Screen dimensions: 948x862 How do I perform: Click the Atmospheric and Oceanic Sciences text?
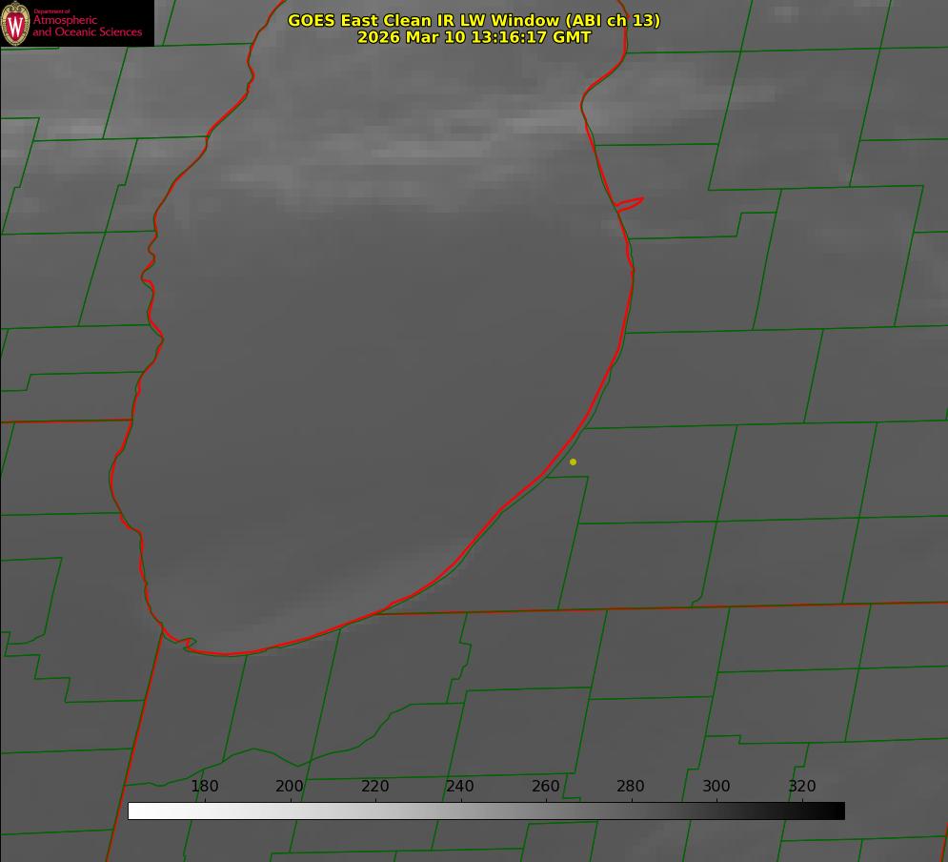87,26
